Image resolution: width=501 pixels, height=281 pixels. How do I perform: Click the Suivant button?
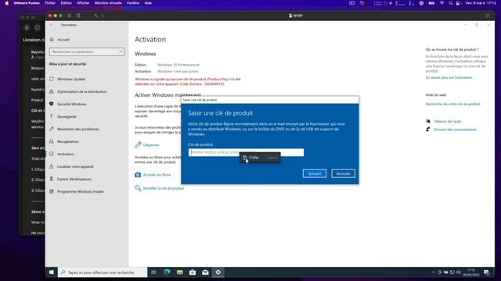315,173
